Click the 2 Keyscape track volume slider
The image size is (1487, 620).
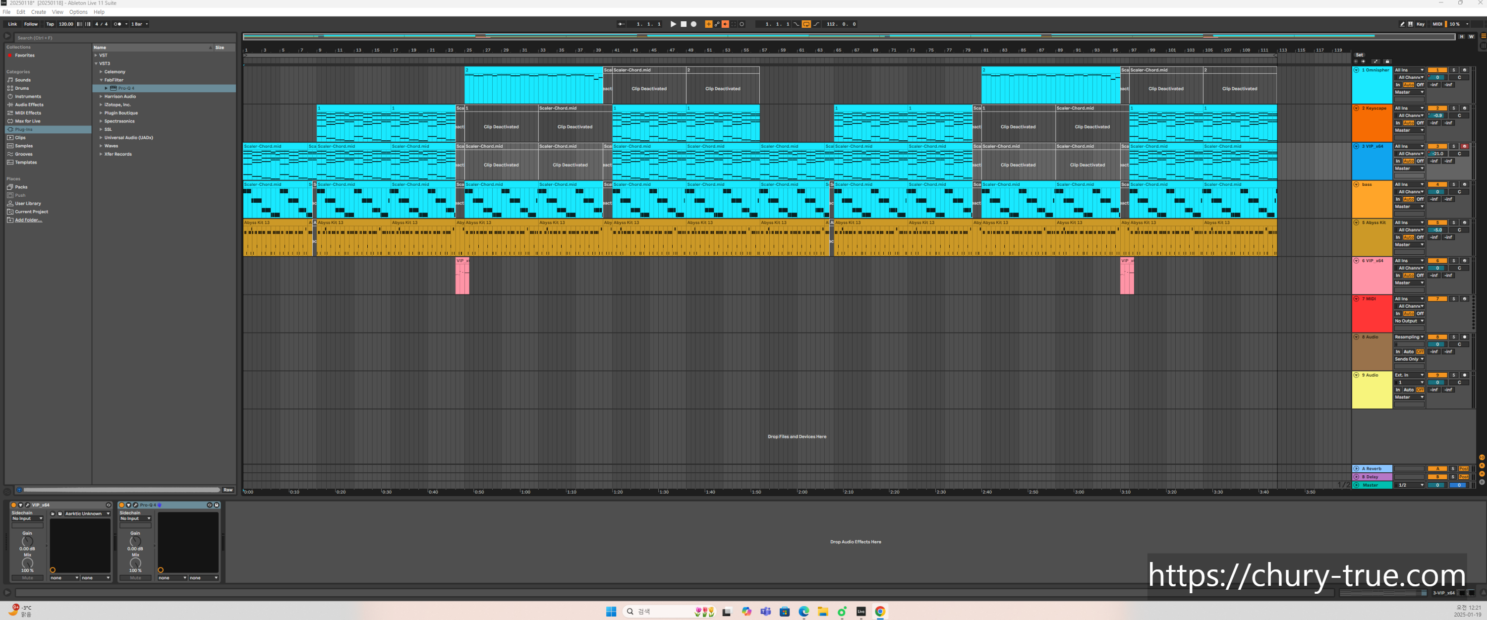[1437, 115]
